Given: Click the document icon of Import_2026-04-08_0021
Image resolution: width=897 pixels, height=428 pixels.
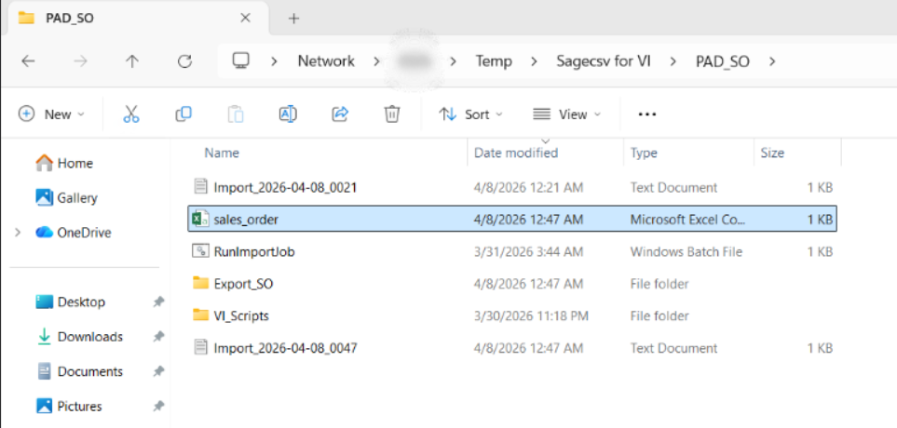Looking at the screenshot, I should point(200,186).
